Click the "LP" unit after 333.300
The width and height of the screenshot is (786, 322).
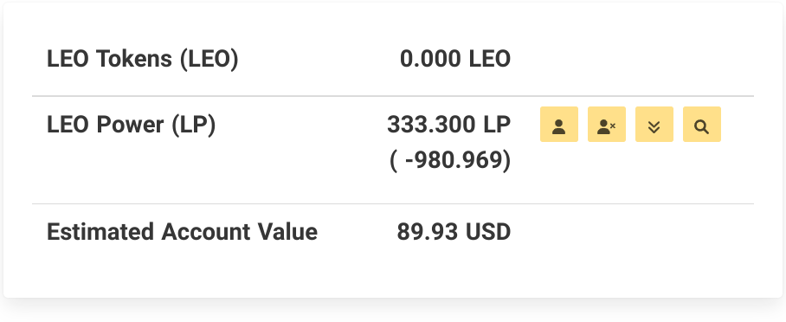(495, 125)
